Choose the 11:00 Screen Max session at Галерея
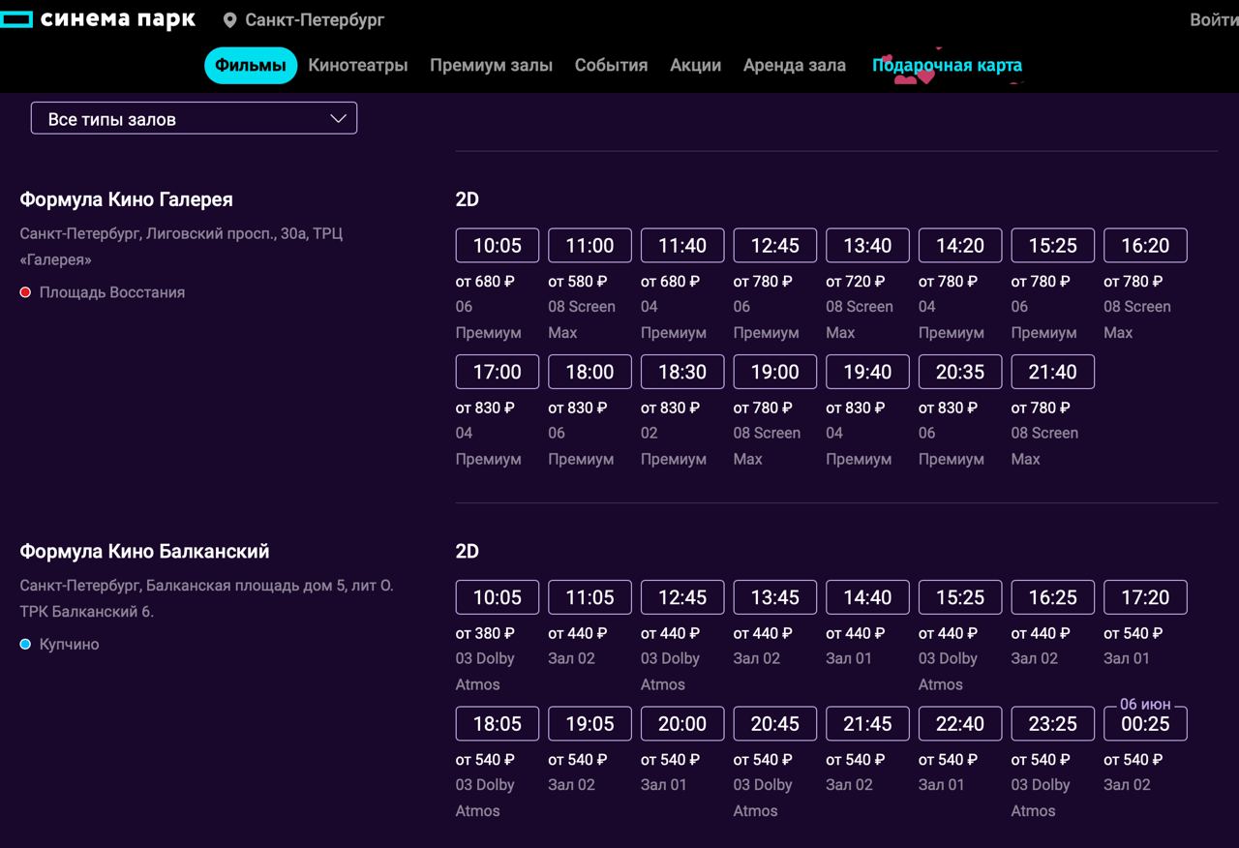Image resolution: width=1239 pixels, height=848 pixels. [x=589, y=246]
